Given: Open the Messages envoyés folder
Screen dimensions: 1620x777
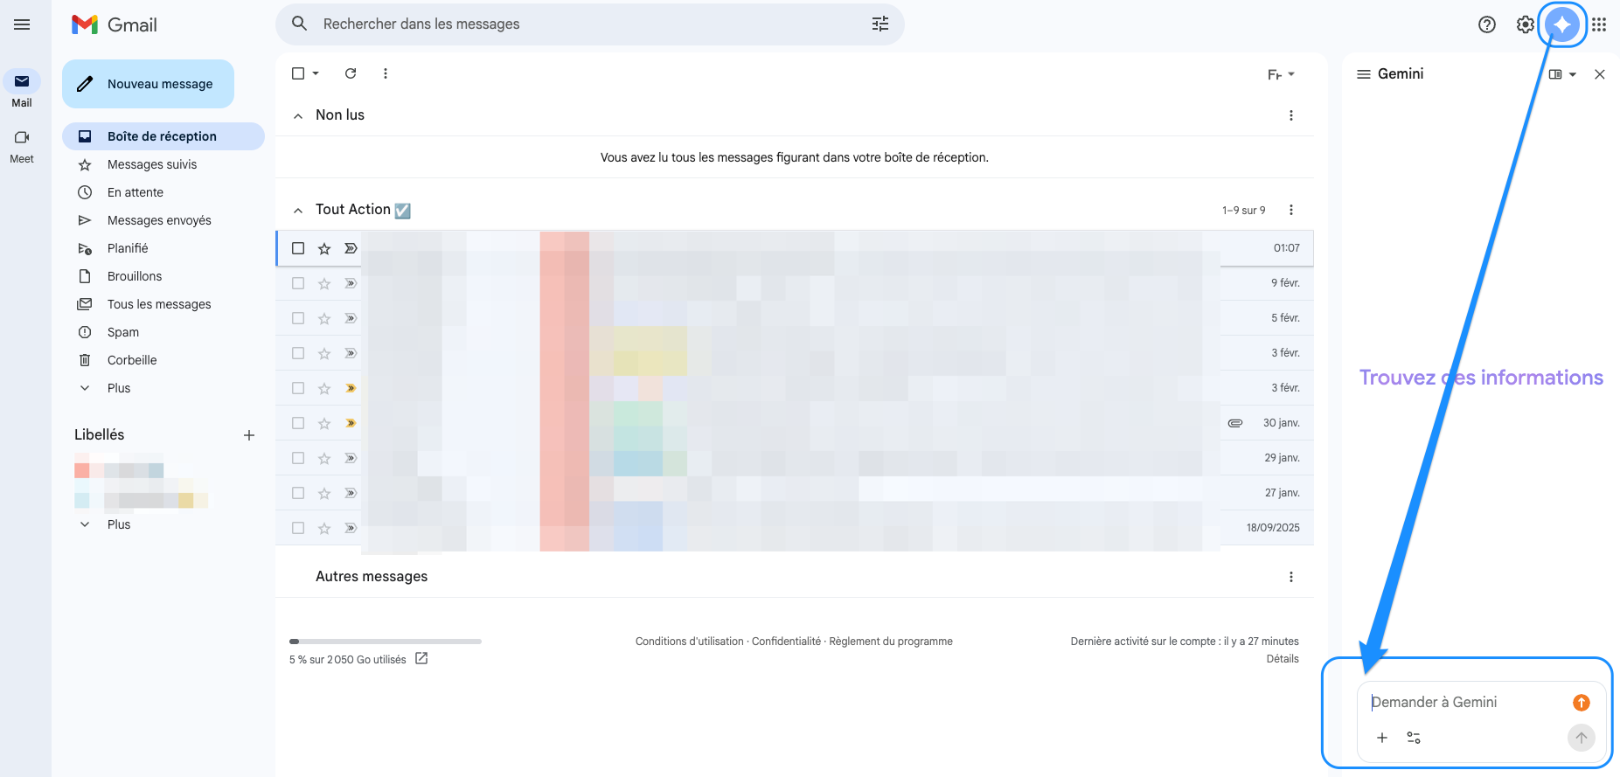Looking at the screenshot, I should [x=159, y=220].
